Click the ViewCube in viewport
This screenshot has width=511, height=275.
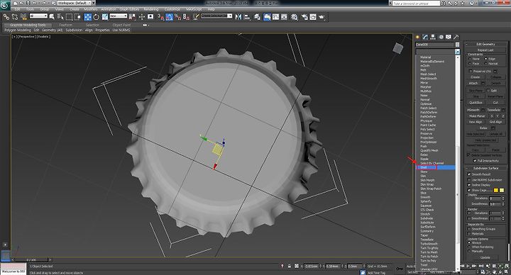[x=398, y=48]
